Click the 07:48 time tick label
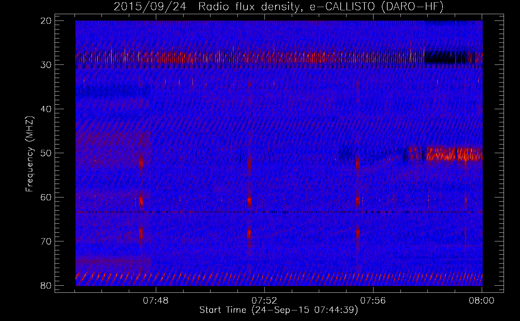This screenshot has width=520, height=321. (156, 301)
